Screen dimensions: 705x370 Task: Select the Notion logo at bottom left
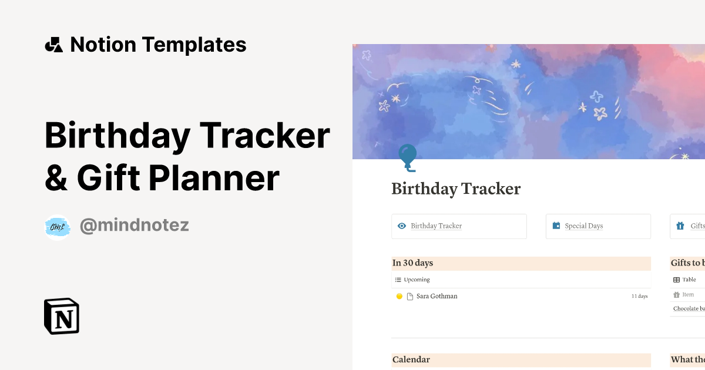tap(62, 316)
